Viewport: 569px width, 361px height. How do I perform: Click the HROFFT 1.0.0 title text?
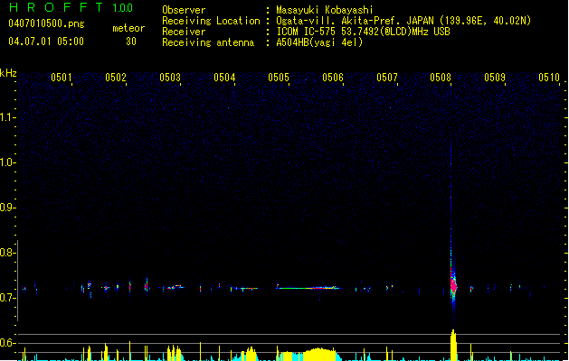click(71, 7)
